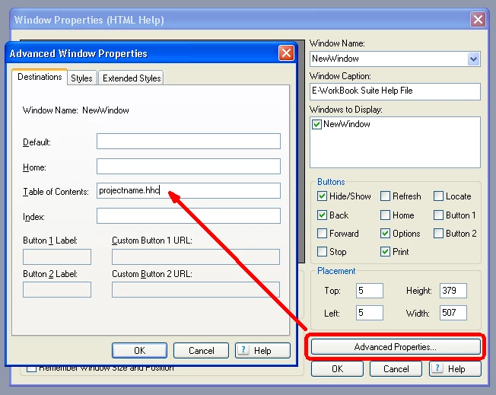496x395 pixels.
Task: Click the Height placement field
Action: [453, 291]
